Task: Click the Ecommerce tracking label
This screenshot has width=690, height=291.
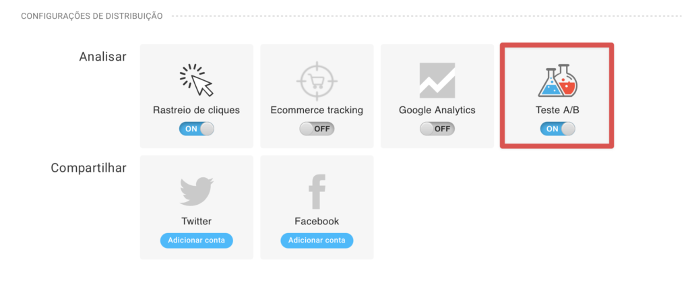Action: click(x=317, y=110)
